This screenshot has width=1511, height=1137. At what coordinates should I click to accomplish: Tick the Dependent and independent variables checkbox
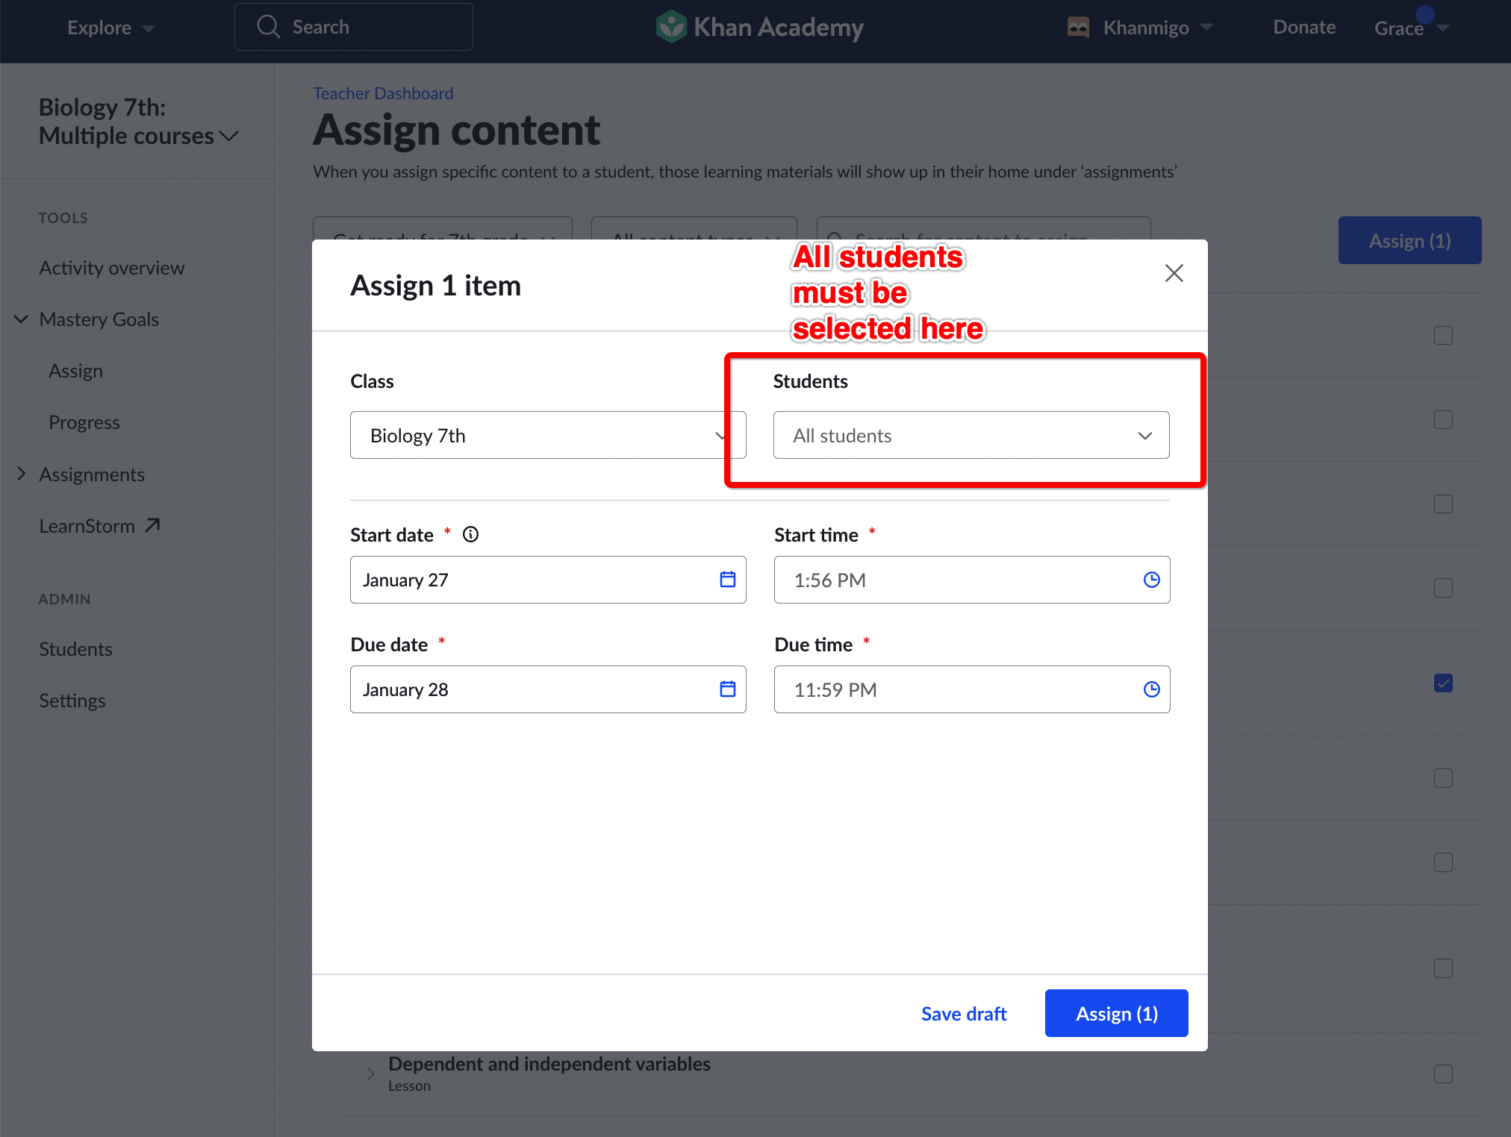point(1443,1074)
